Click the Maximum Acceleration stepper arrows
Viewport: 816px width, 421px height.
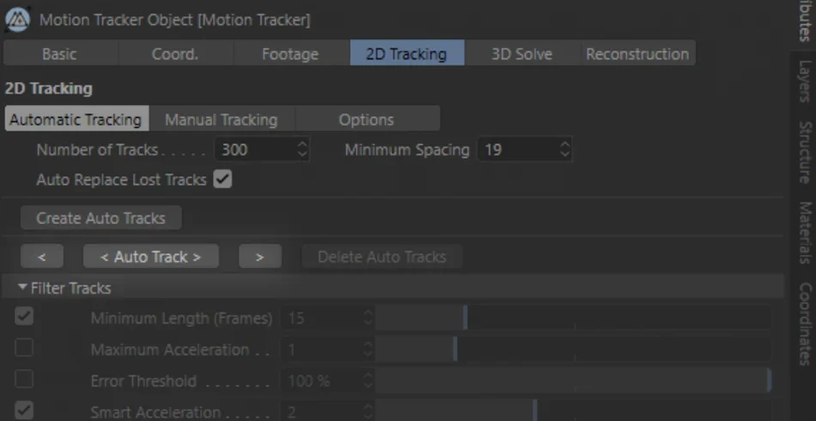tap(368, 350)
